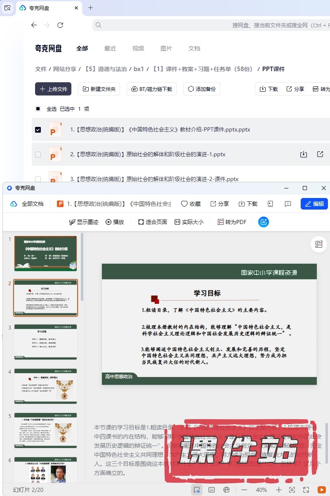Start slideshow with orange play icon
The height and width of the screenshot is (496, 330).
pos(321,490)
